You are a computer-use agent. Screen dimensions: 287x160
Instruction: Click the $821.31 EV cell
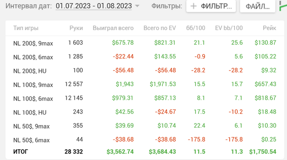pos(165,43)
